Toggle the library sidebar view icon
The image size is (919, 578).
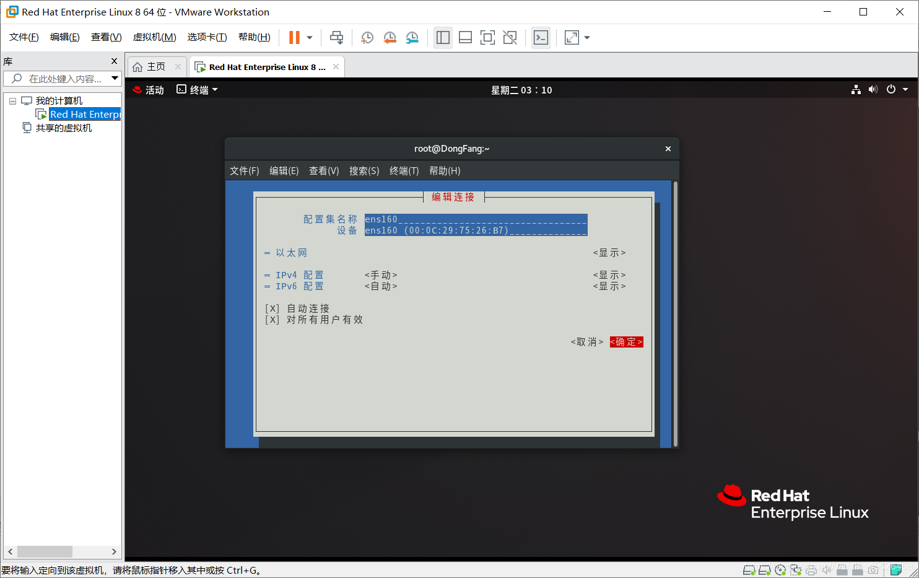443,38
